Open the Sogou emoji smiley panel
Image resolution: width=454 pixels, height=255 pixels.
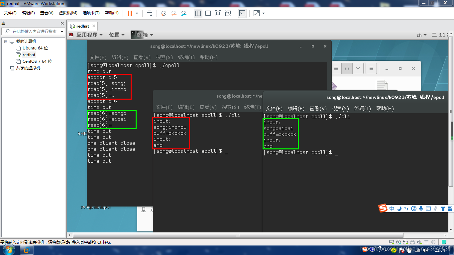tap(414, 209)
